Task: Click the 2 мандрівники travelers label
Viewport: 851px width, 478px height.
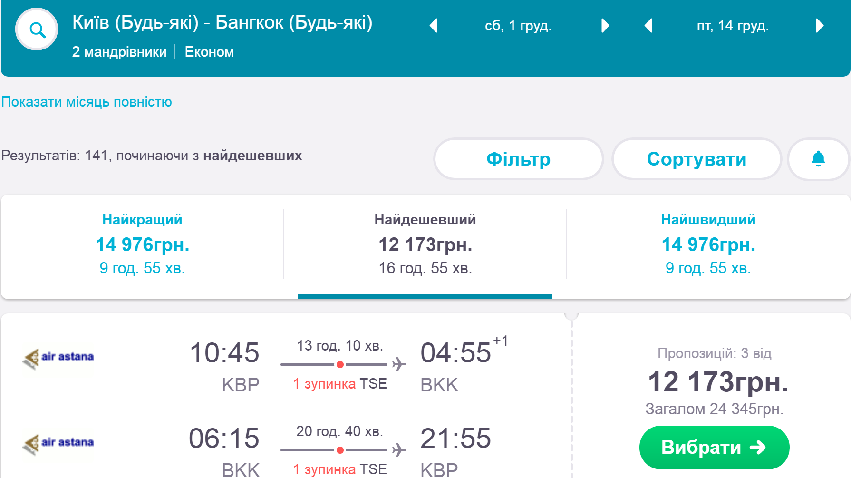Action: [x=119, y=52]
